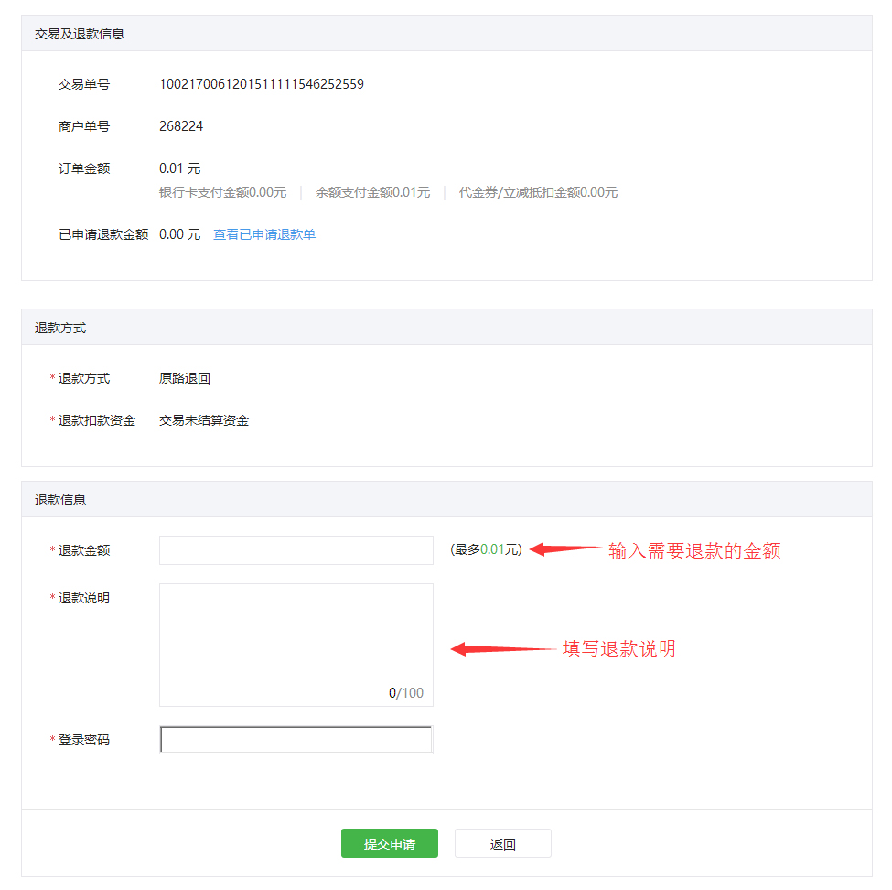The height and width of the screenshot is (890, 892).
Task: Click the 登录密码 password field
Action: click(296, 740)
